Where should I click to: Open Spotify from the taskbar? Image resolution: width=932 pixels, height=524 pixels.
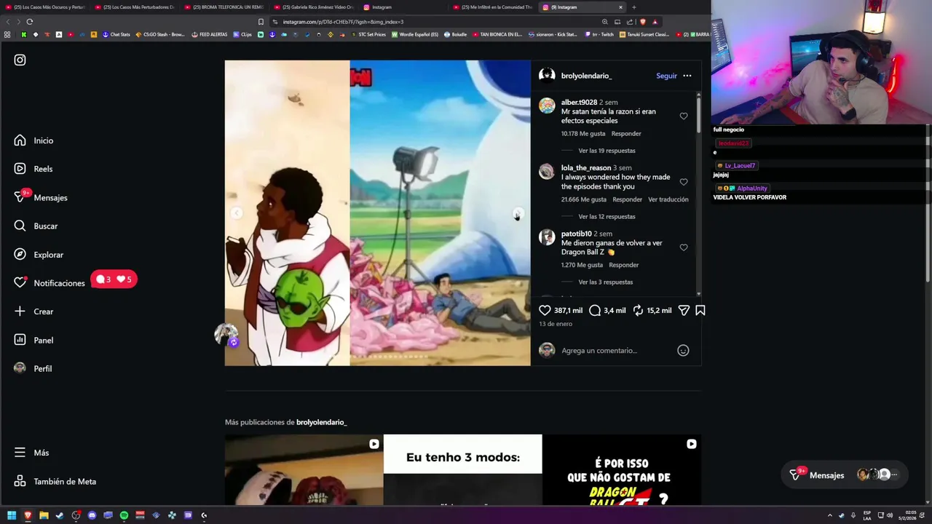click(x=124, y=515)
